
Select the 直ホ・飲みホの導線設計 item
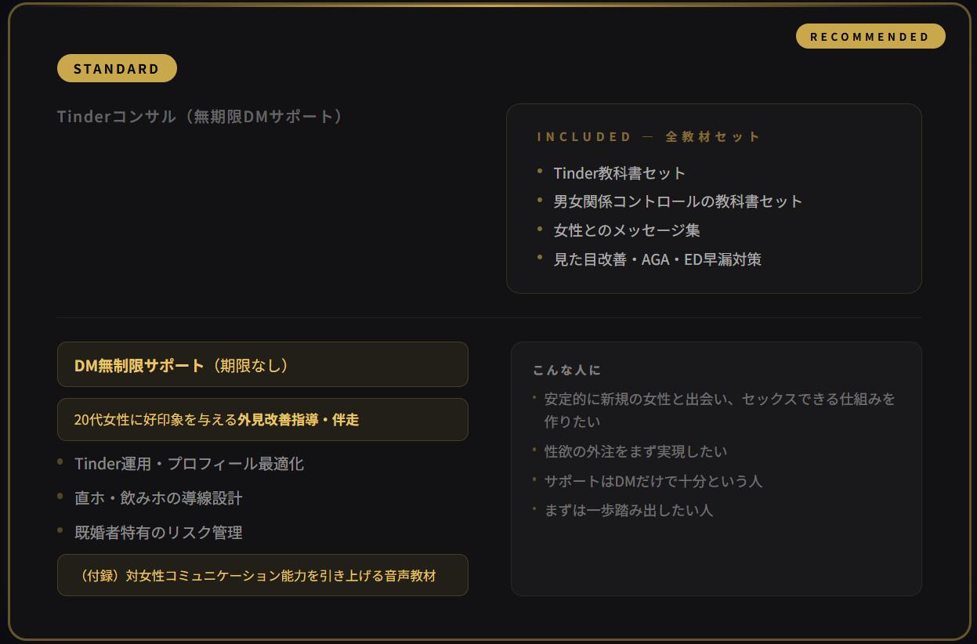click(158, 498)
